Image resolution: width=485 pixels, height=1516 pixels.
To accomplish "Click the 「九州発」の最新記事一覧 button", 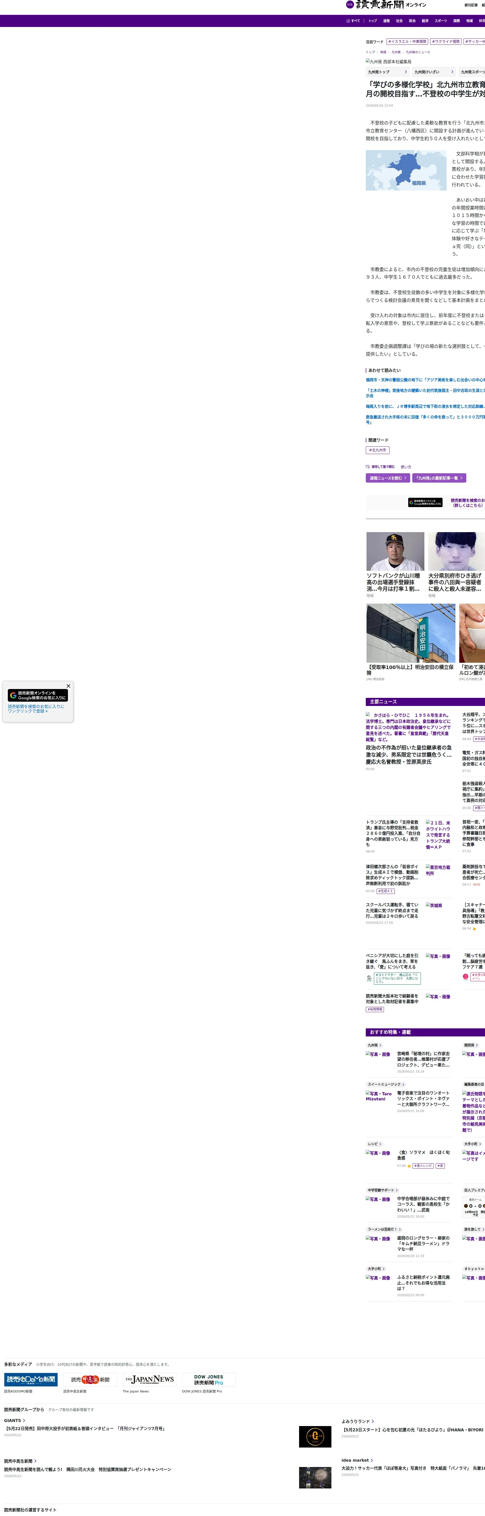I will tap(439, 478).
